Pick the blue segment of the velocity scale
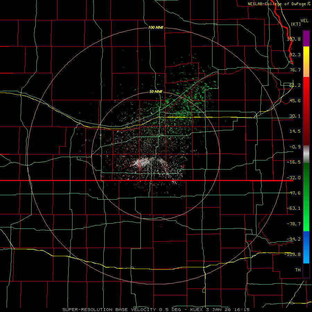 306,247
